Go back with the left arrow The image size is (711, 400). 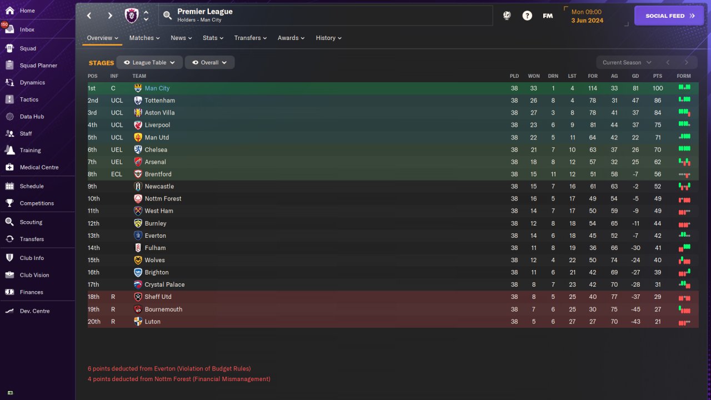coord(89,16)
